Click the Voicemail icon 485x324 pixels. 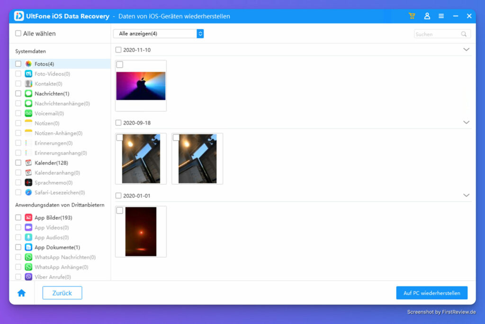28,113
